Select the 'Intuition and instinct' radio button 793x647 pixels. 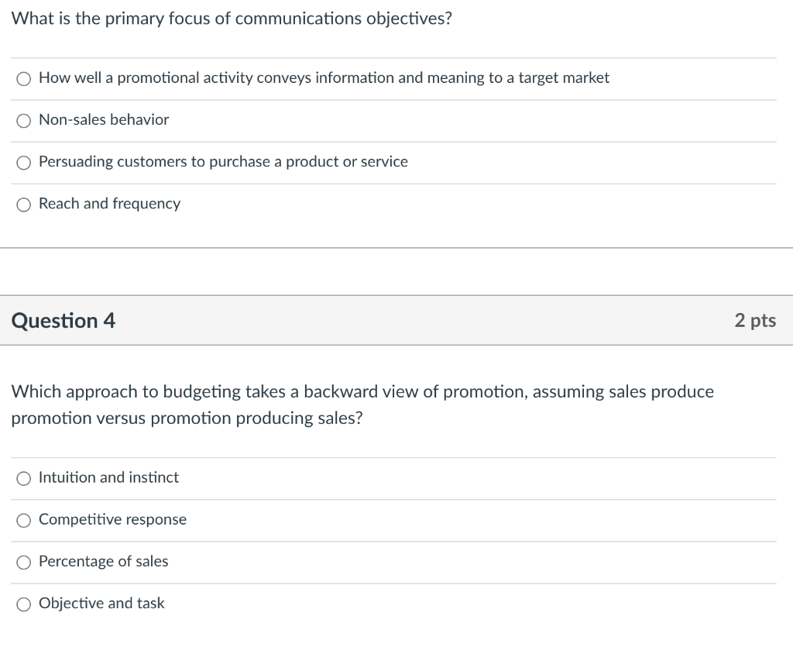(x=25, y=478)
